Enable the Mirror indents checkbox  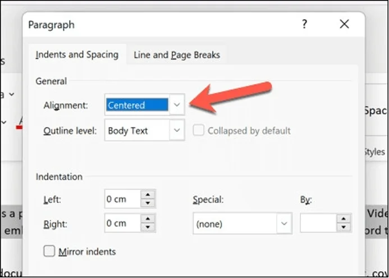[49, 251]
